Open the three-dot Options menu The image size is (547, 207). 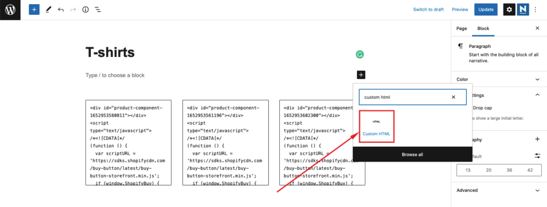(535, 10)
